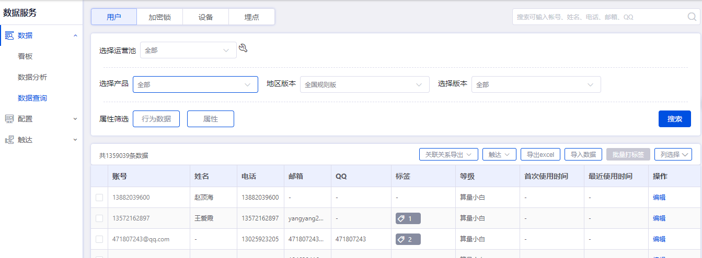Open 数据分析 in the sidebar
The height and width of the screenshot is (258, 702).
click(32, 77)
